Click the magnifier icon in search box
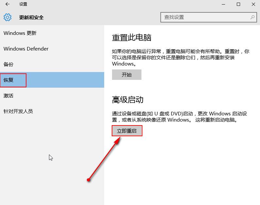This screenshot has width=260, height=205. 252,17
